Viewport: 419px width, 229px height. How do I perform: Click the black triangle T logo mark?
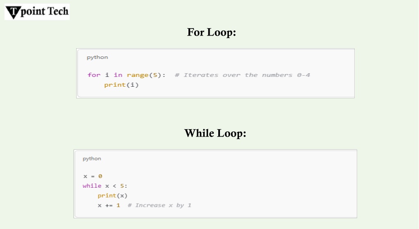point(14,13)
